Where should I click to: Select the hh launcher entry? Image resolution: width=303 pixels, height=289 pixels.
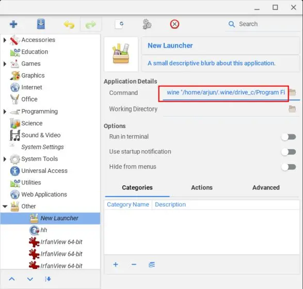pos(44,230)
